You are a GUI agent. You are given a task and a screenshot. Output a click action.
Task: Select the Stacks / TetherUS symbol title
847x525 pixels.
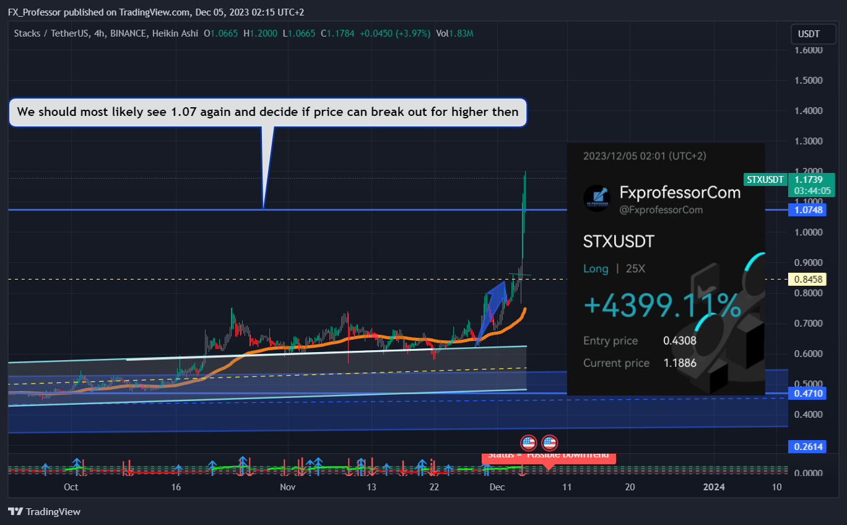50,33
